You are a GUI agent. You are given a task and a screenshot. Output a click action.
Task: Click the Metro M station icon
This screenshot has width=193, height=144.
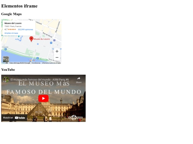click(54, 40)
